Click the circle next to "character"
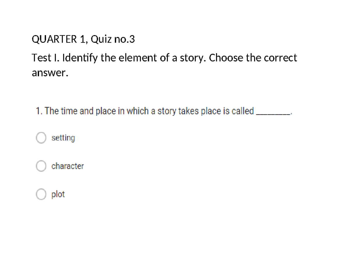 click(41, 166)
